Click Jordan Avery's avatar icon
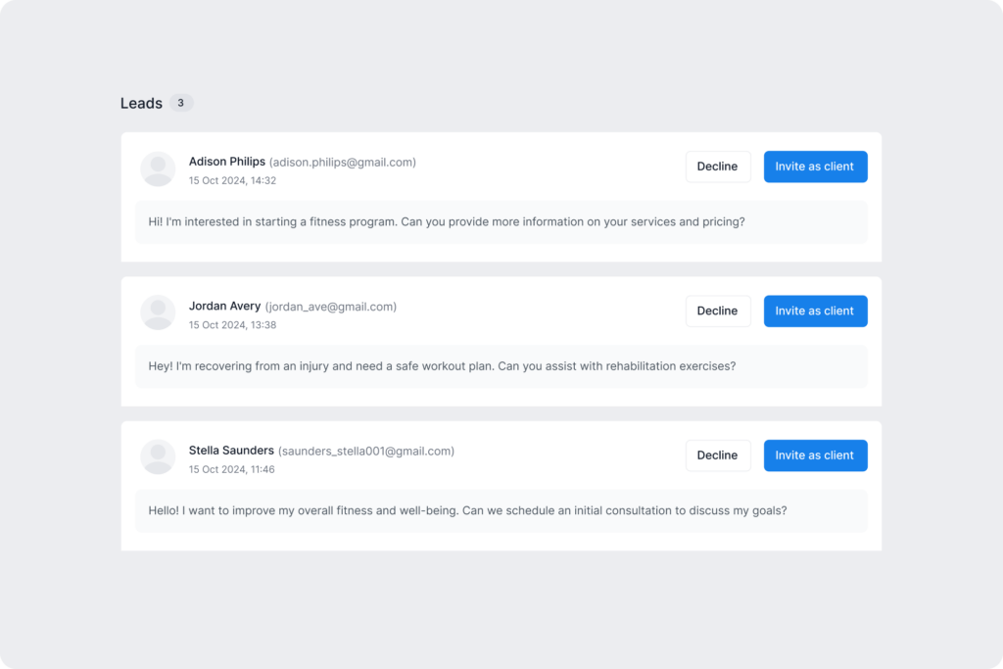Screen dimensions: 1003x669 click(x=158, y=312)
